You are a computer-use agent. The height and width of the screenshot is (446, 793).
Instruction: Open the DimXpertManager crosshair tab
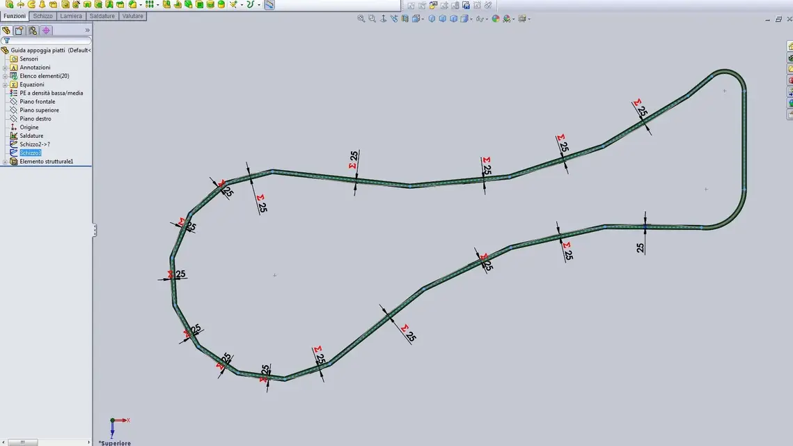pos(46,31)
